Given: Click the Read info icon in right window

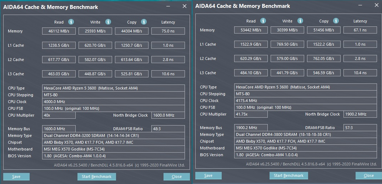Looking at the screenshot, I should (x=263, y=21).
